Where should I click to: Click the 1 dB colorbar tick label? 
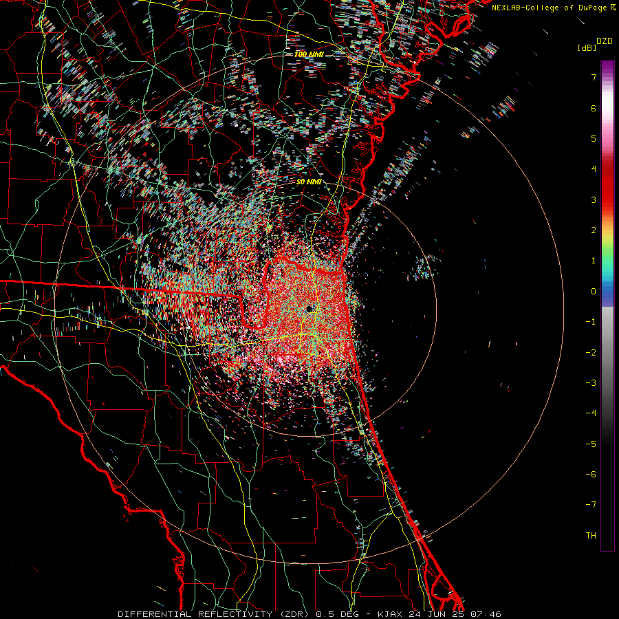pos(594,261)
